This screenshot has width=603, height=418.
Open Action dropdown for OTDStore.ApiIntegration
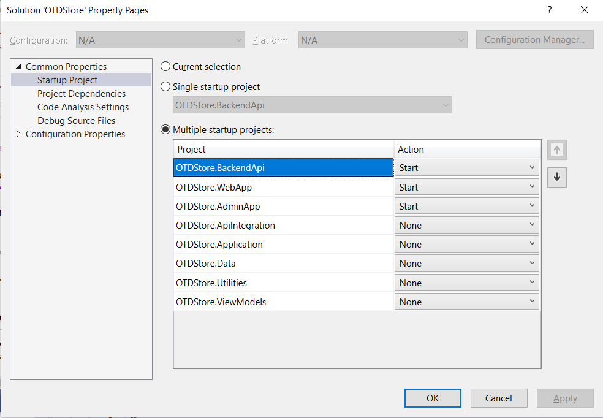[466, 226]
